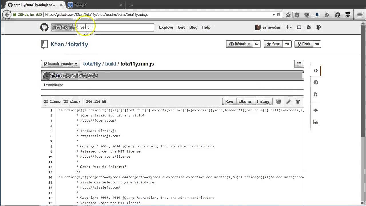The height and width of the screenshot is (206, 366).
Task: Open the QR code extension icon
Action: coord(348,15)
